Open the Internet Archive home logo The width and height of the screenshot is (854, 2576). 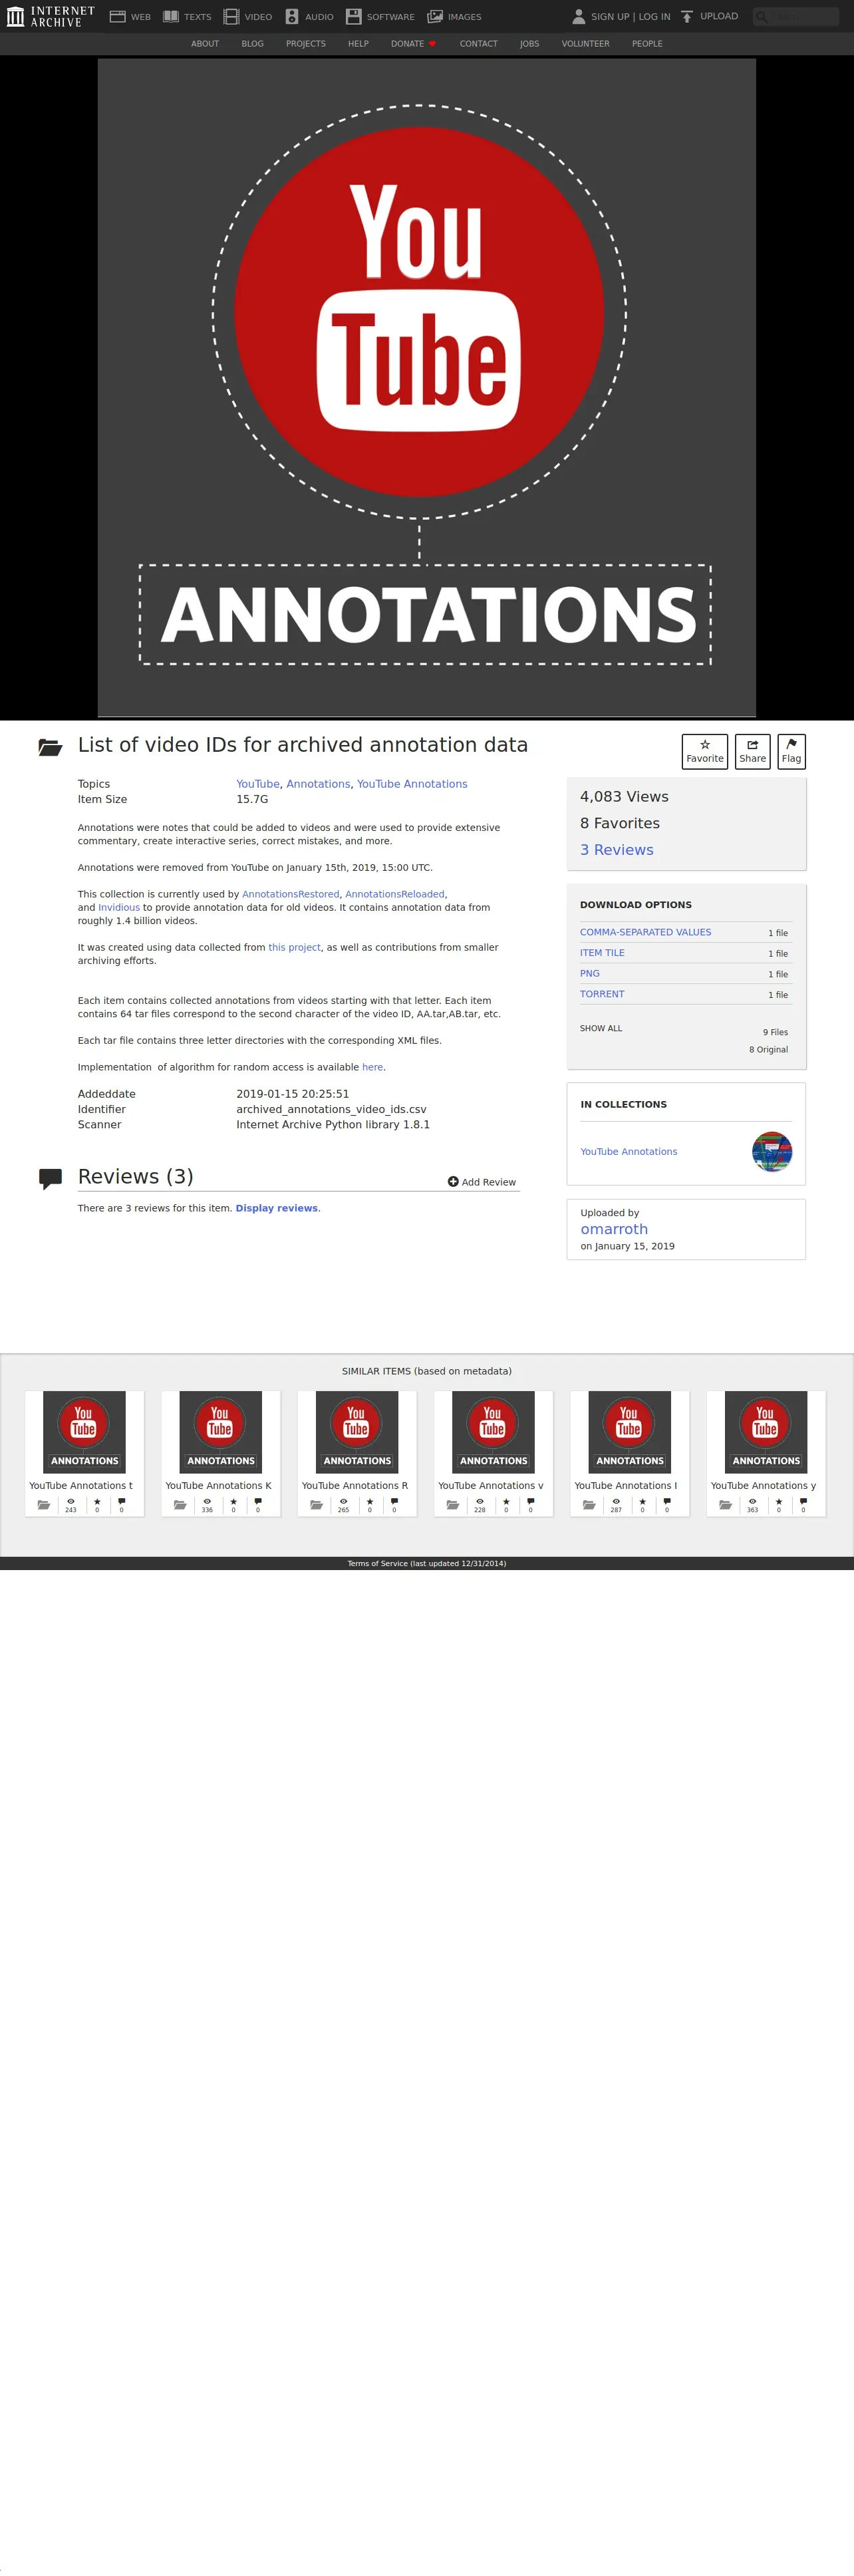(x=50, y=16)
